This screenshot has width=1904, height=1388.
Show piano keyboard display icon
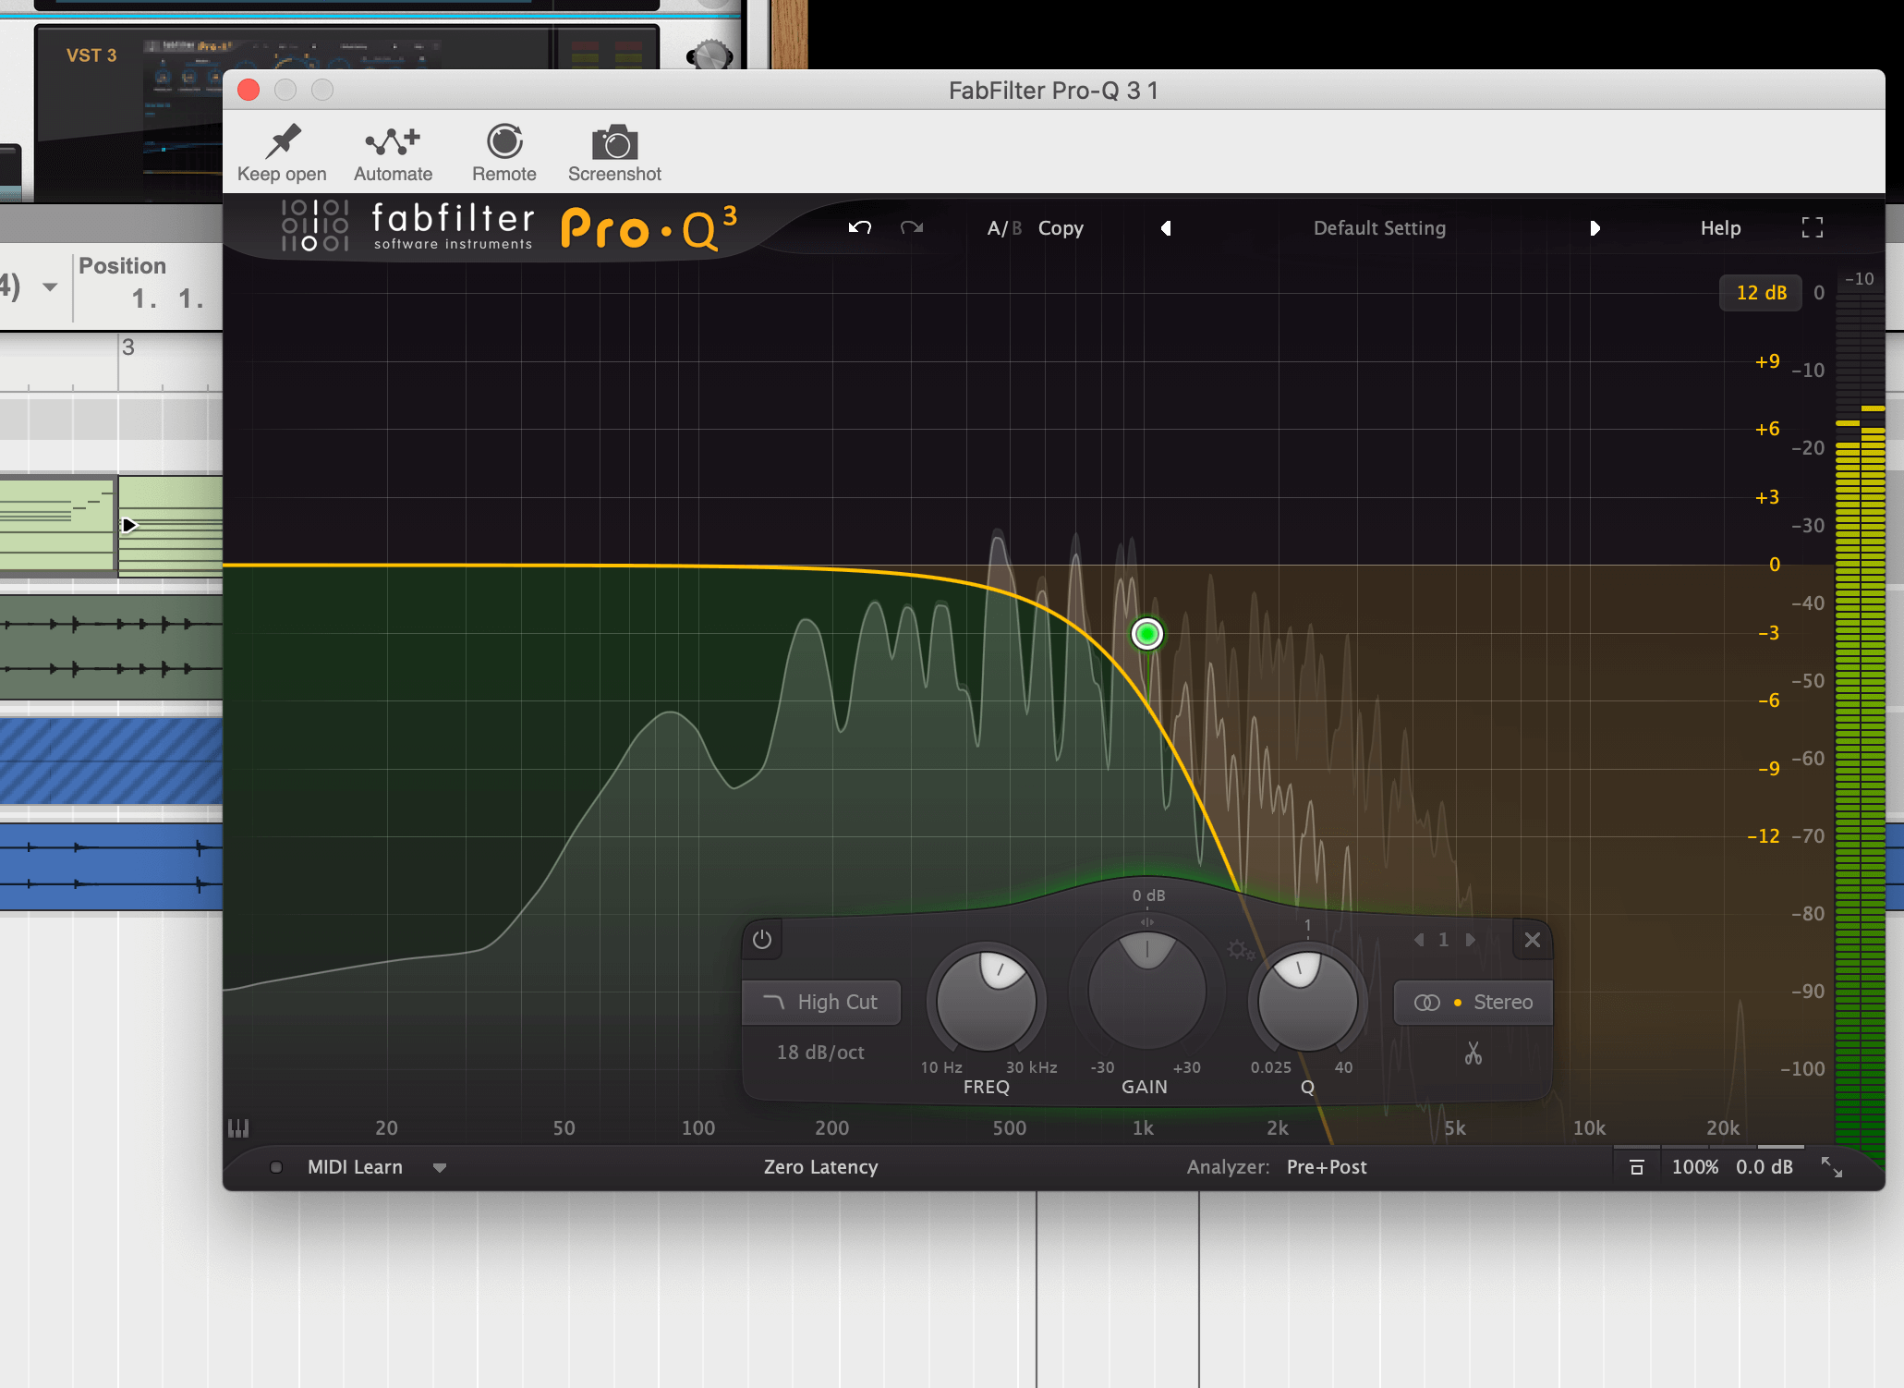click(x=238, y=1127)
